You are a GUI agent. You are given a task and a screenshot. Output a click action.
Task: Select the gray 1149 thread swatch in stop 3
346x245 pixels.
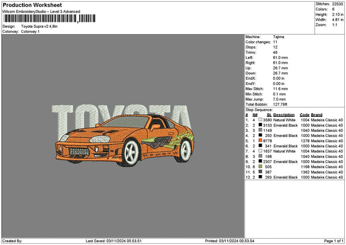261,130
